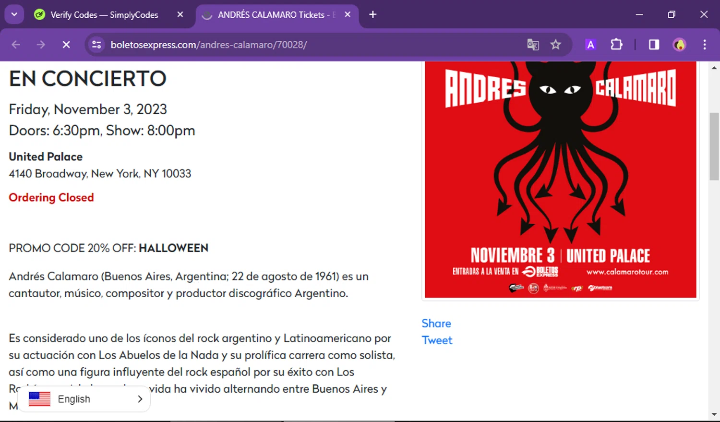Screen dimensions: 720x422
Task: Open the Extensions puzzle icon
Action: [x=616, y=45]
